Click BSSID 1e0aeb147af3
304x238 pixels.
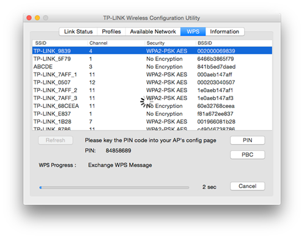pos(215,98)
